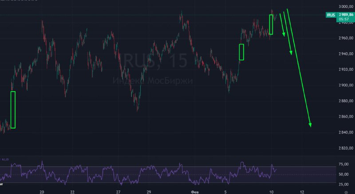
Task: Click date 29 on the time axis
Action: click(149, 192)
